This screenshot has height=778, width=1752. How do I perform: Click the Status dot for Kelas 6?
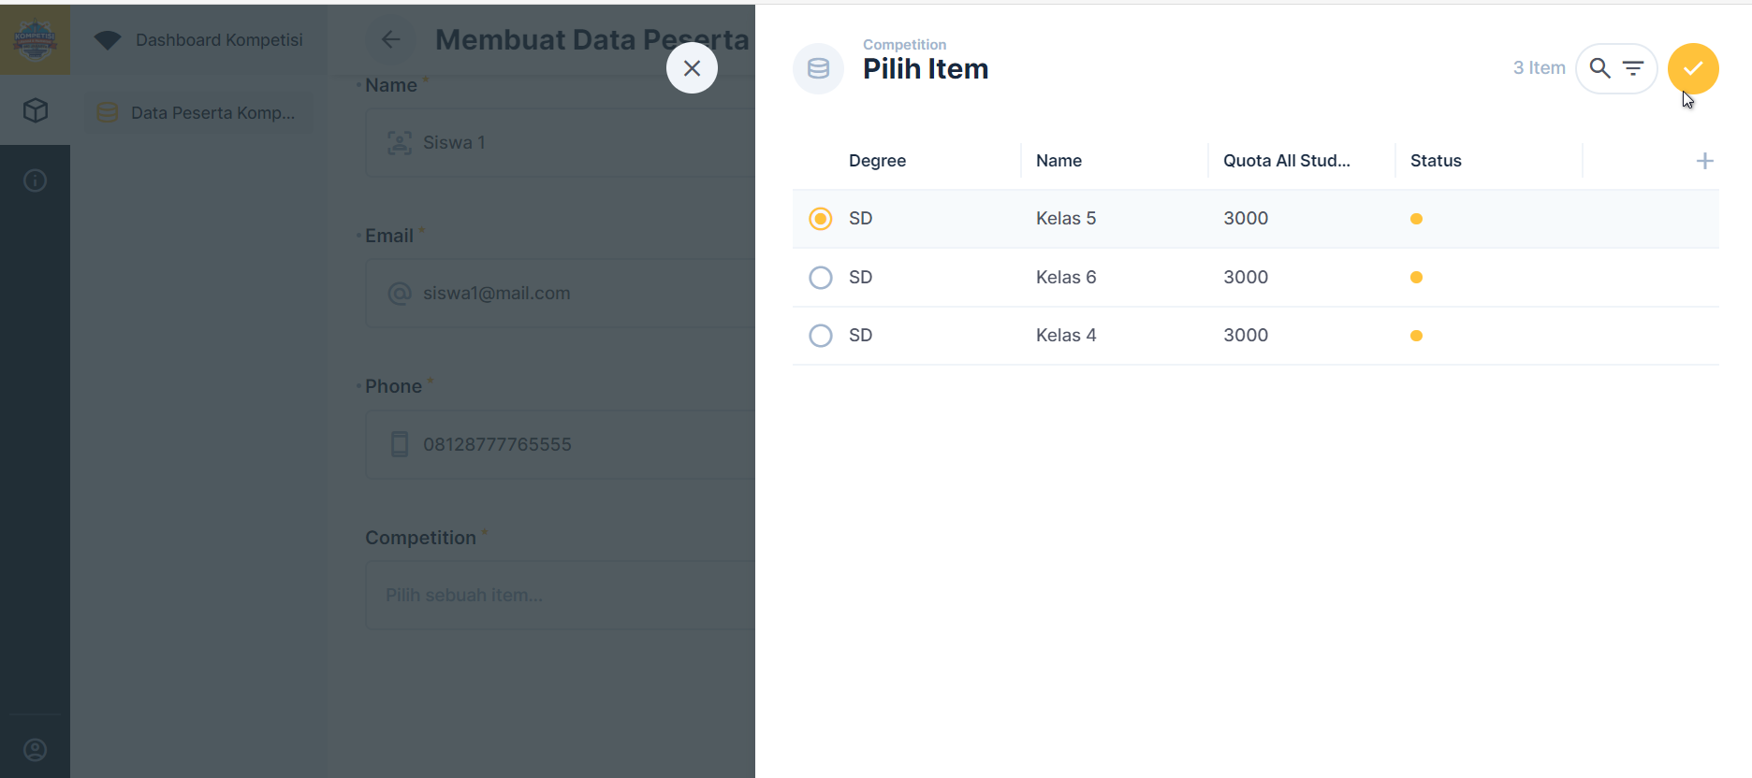[x=1416, y=278]
